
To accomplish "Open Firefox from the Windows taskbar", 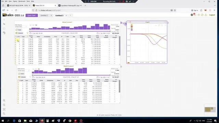I will coord(42,121).
